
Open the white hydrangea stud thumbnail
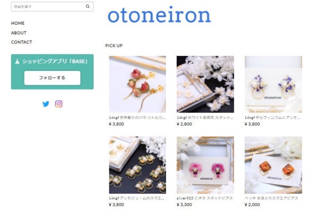[x=205, y=84]
